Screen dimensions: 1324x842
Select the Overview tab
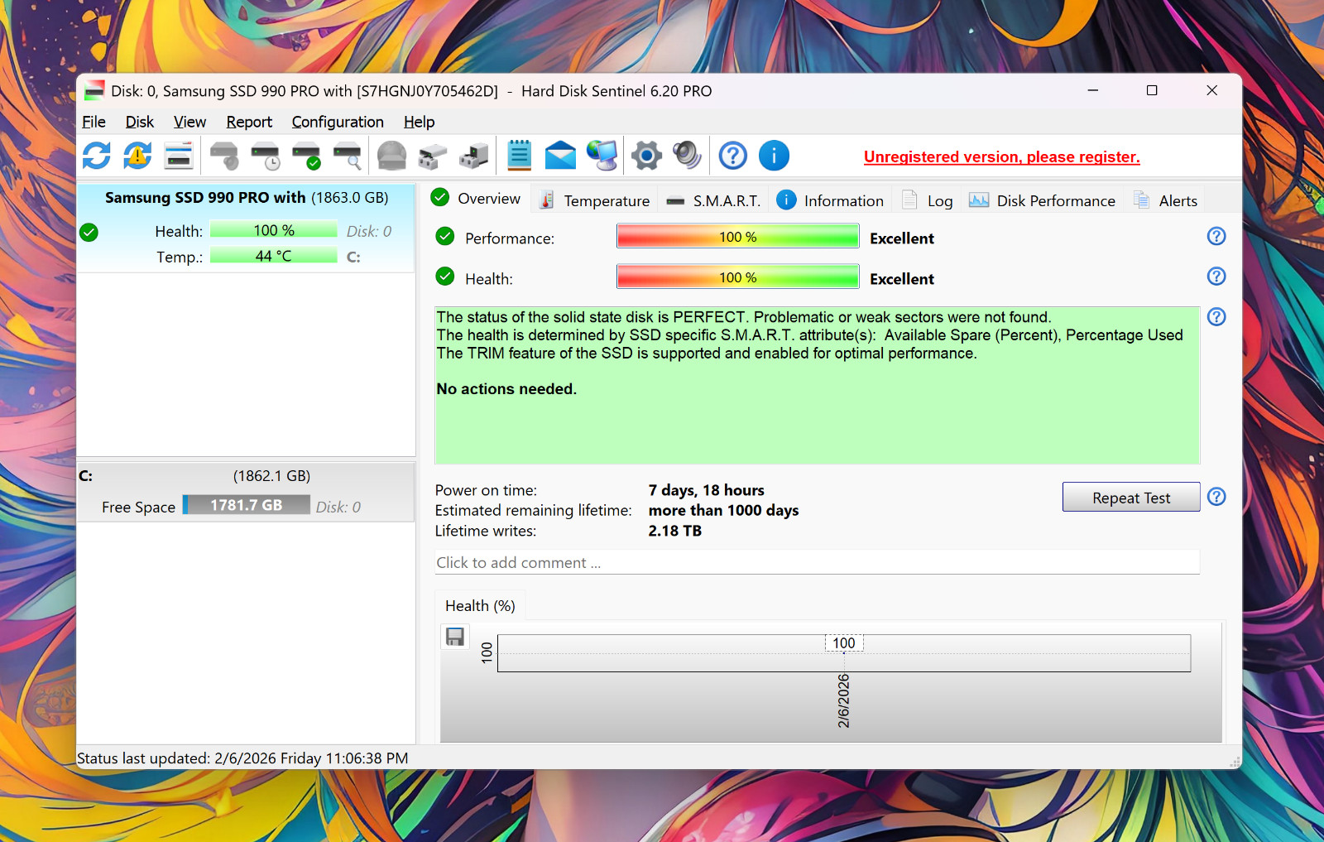[x=477, y=199]
